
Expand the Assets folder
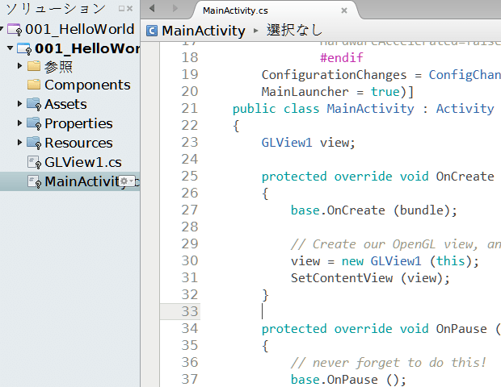click(x=20, y=104)
